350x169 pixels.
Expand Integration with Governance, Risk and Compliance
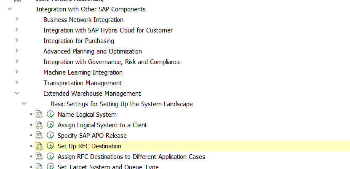pos(17,61)
